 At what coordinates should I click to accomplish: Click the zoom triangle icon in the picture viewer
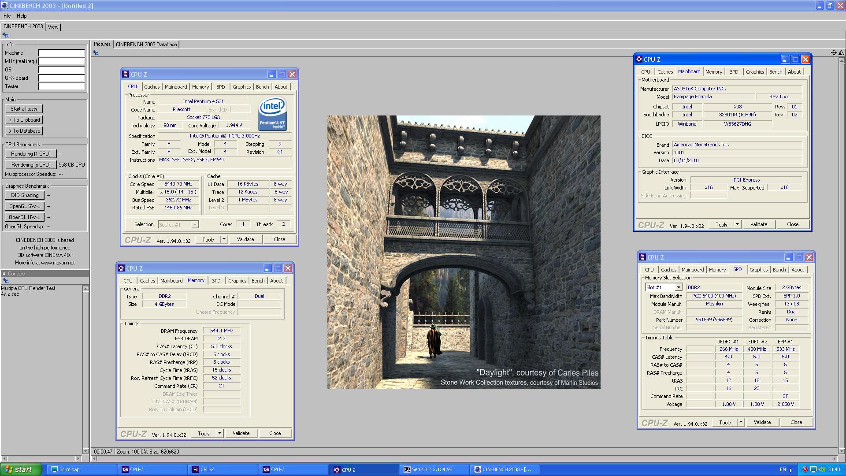pyautogui.click(x=841, y=53)
